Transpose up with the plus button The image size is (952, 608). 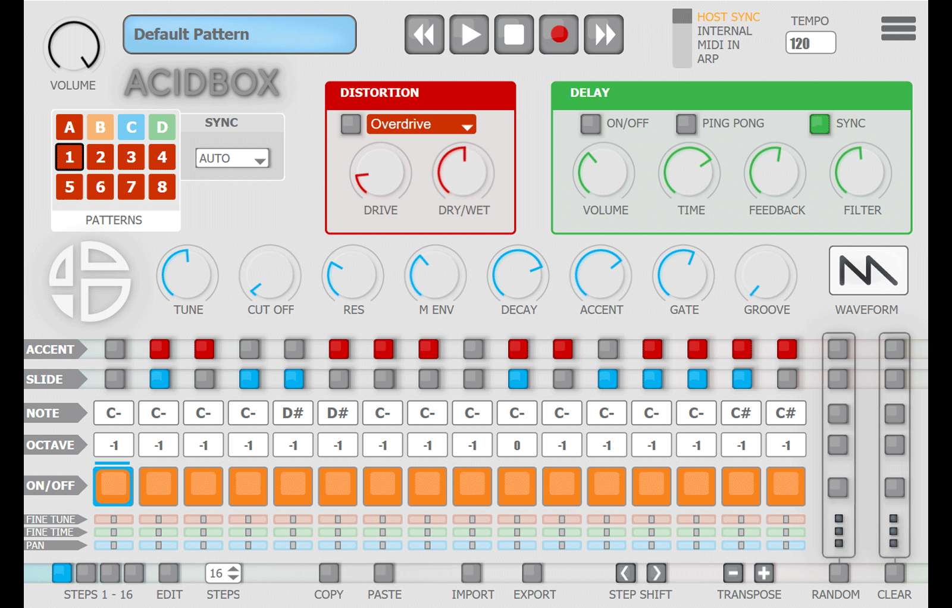764,573
